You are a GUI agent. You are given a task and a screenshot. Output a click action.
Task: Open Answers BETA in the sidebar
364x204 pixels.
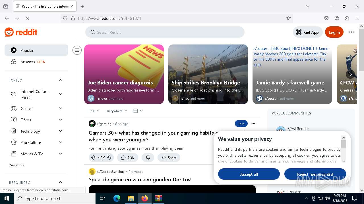point(36,62)
